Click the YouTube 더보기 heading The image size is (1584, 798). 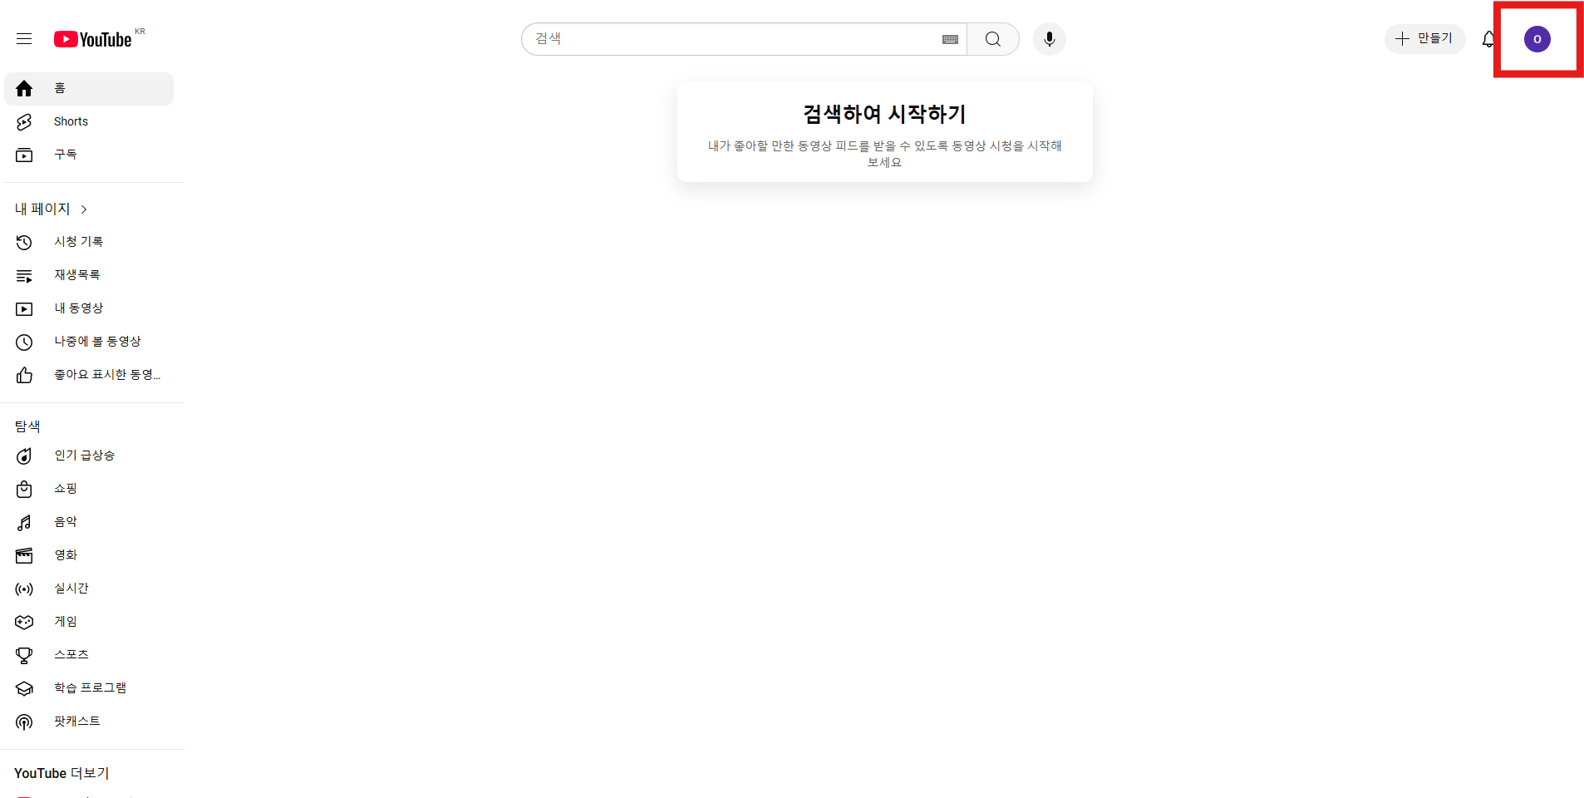(x=61, y=773)
